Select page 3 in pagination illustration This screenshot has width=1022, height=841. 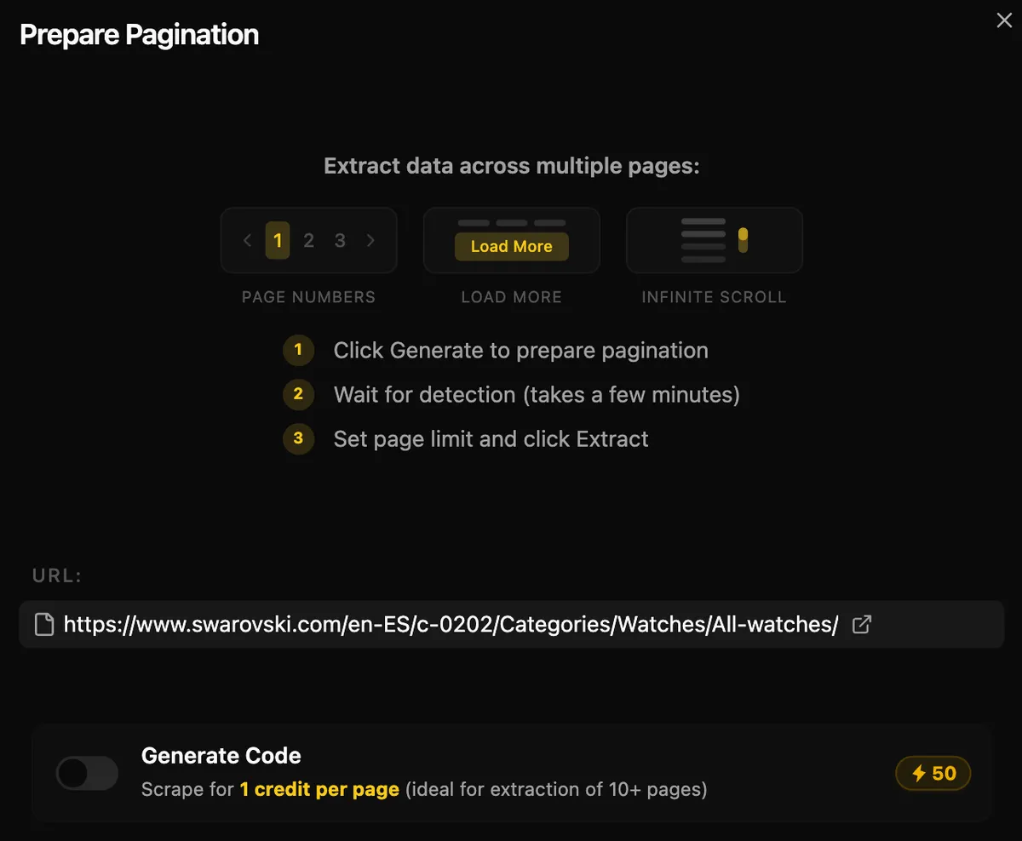click(x=340, y=240)
